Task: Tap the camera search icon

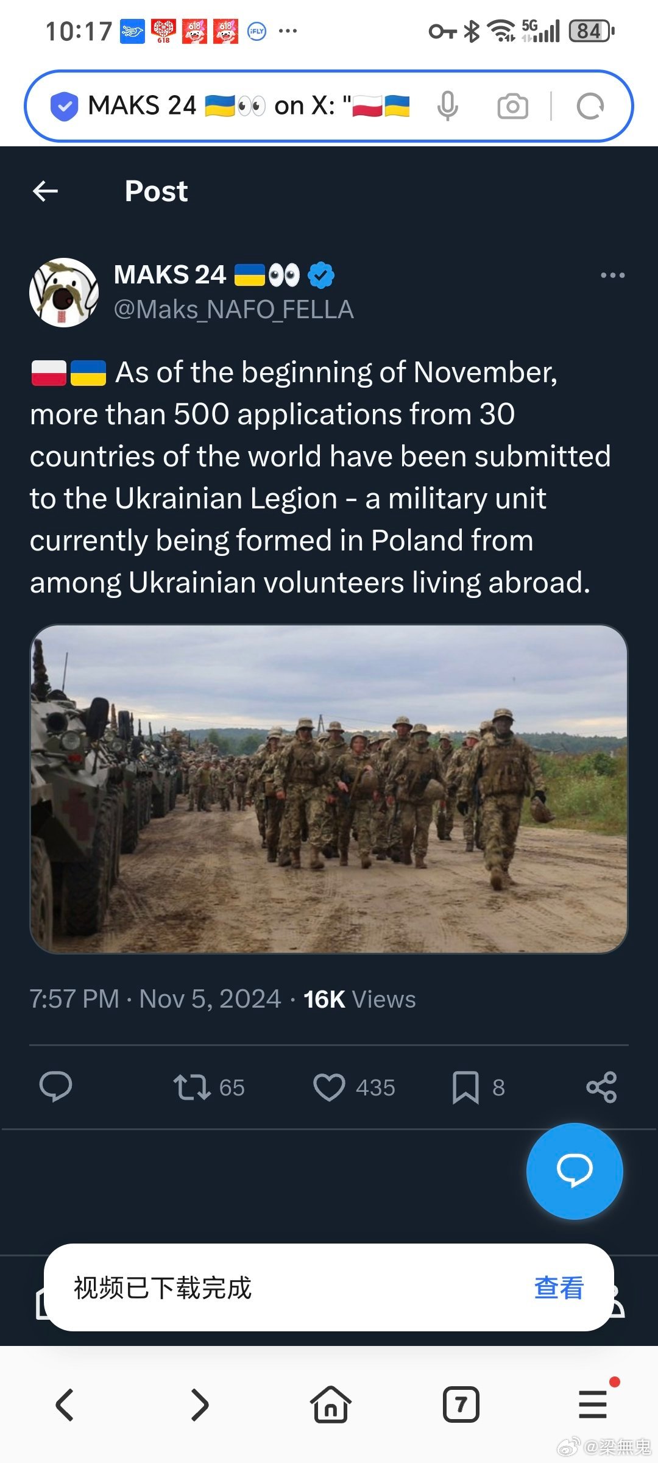Action: point(513,106)
